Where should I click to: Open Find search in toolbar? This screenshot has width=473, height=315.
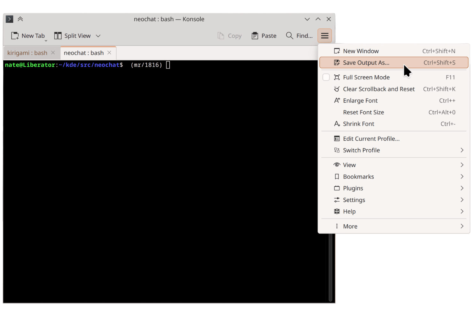[x=299, y=36]
